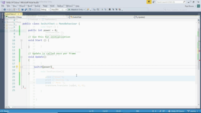Click the Navigate Backward icon
Image resolution: width=201 pixels, height=113 pixels.
coord(5,10)
